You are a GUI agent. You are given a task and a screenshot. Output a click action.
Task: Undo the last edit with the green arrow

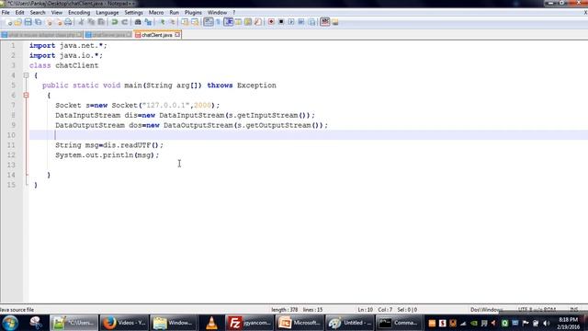pos(114,22)
